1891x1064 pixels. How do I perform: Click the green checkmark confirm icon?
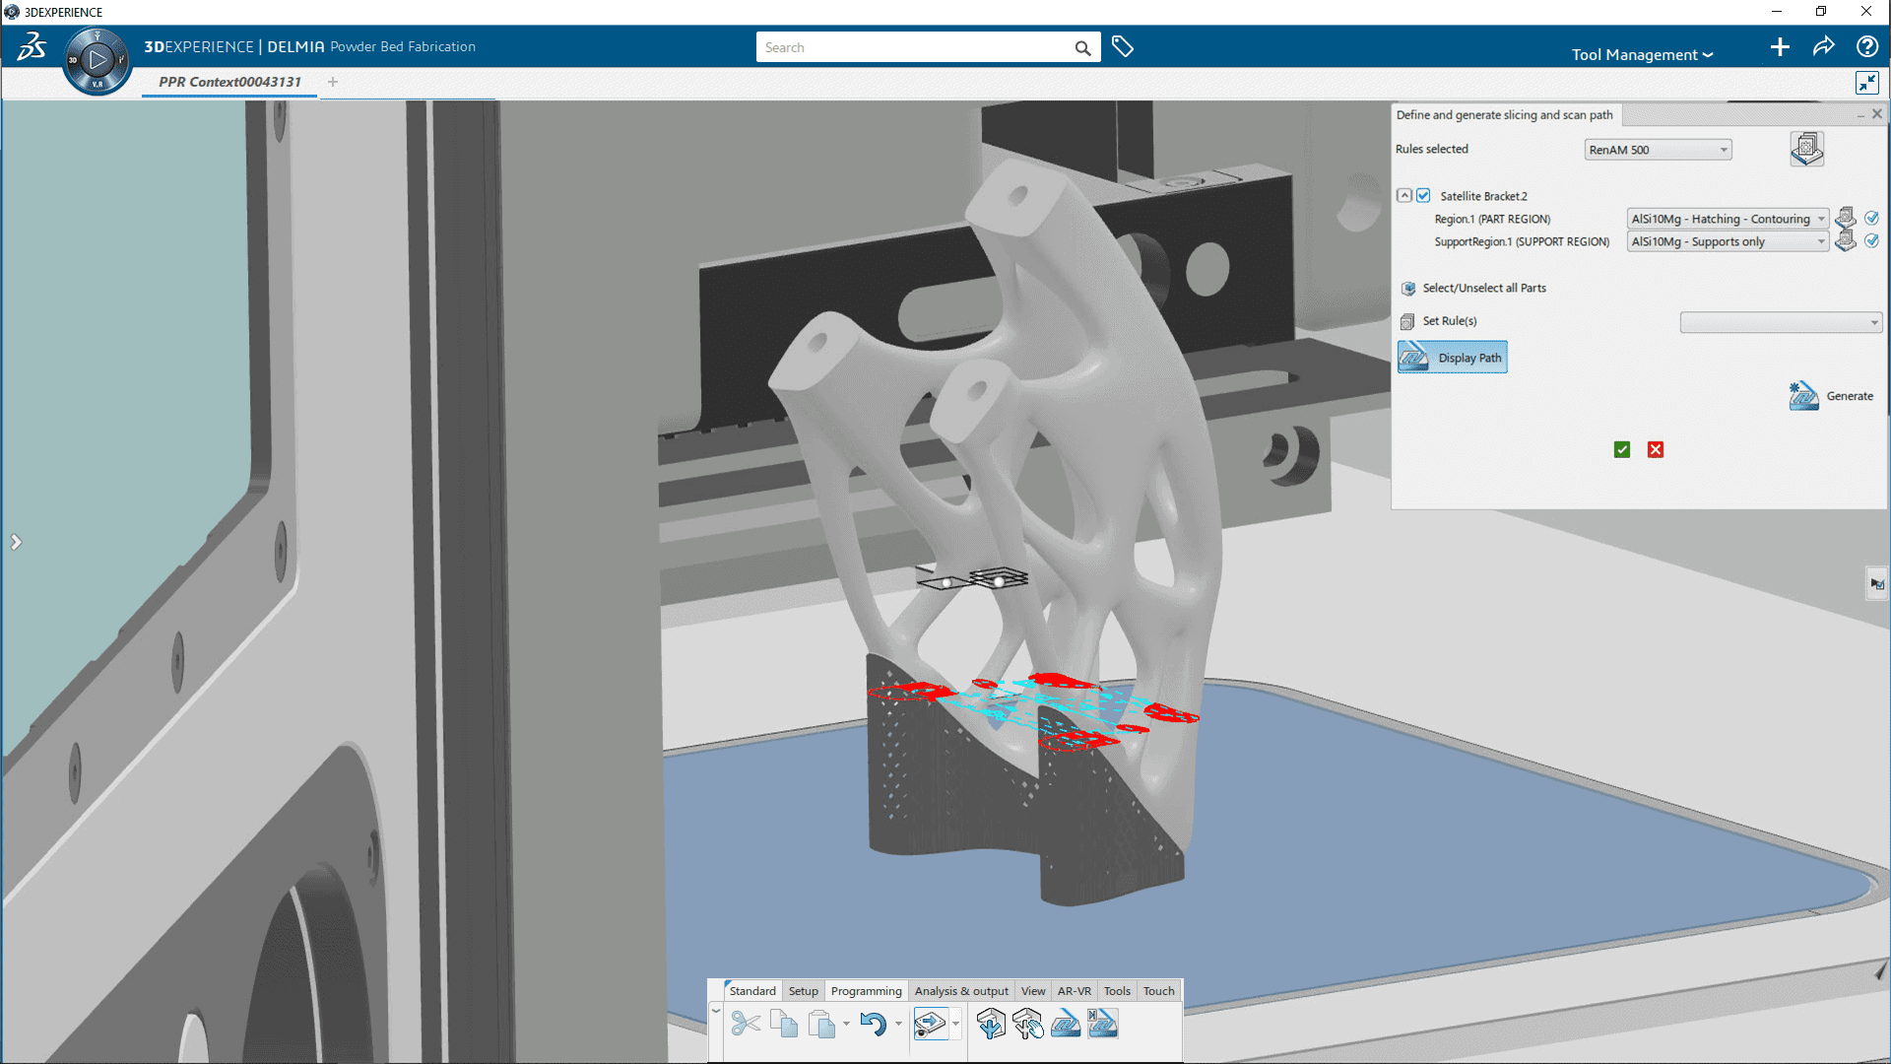[x=1622, y=450]
